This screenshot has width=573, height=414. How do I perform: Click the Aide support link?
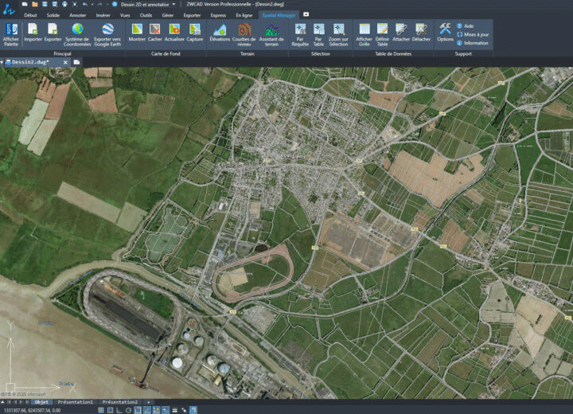click(466, 26)
